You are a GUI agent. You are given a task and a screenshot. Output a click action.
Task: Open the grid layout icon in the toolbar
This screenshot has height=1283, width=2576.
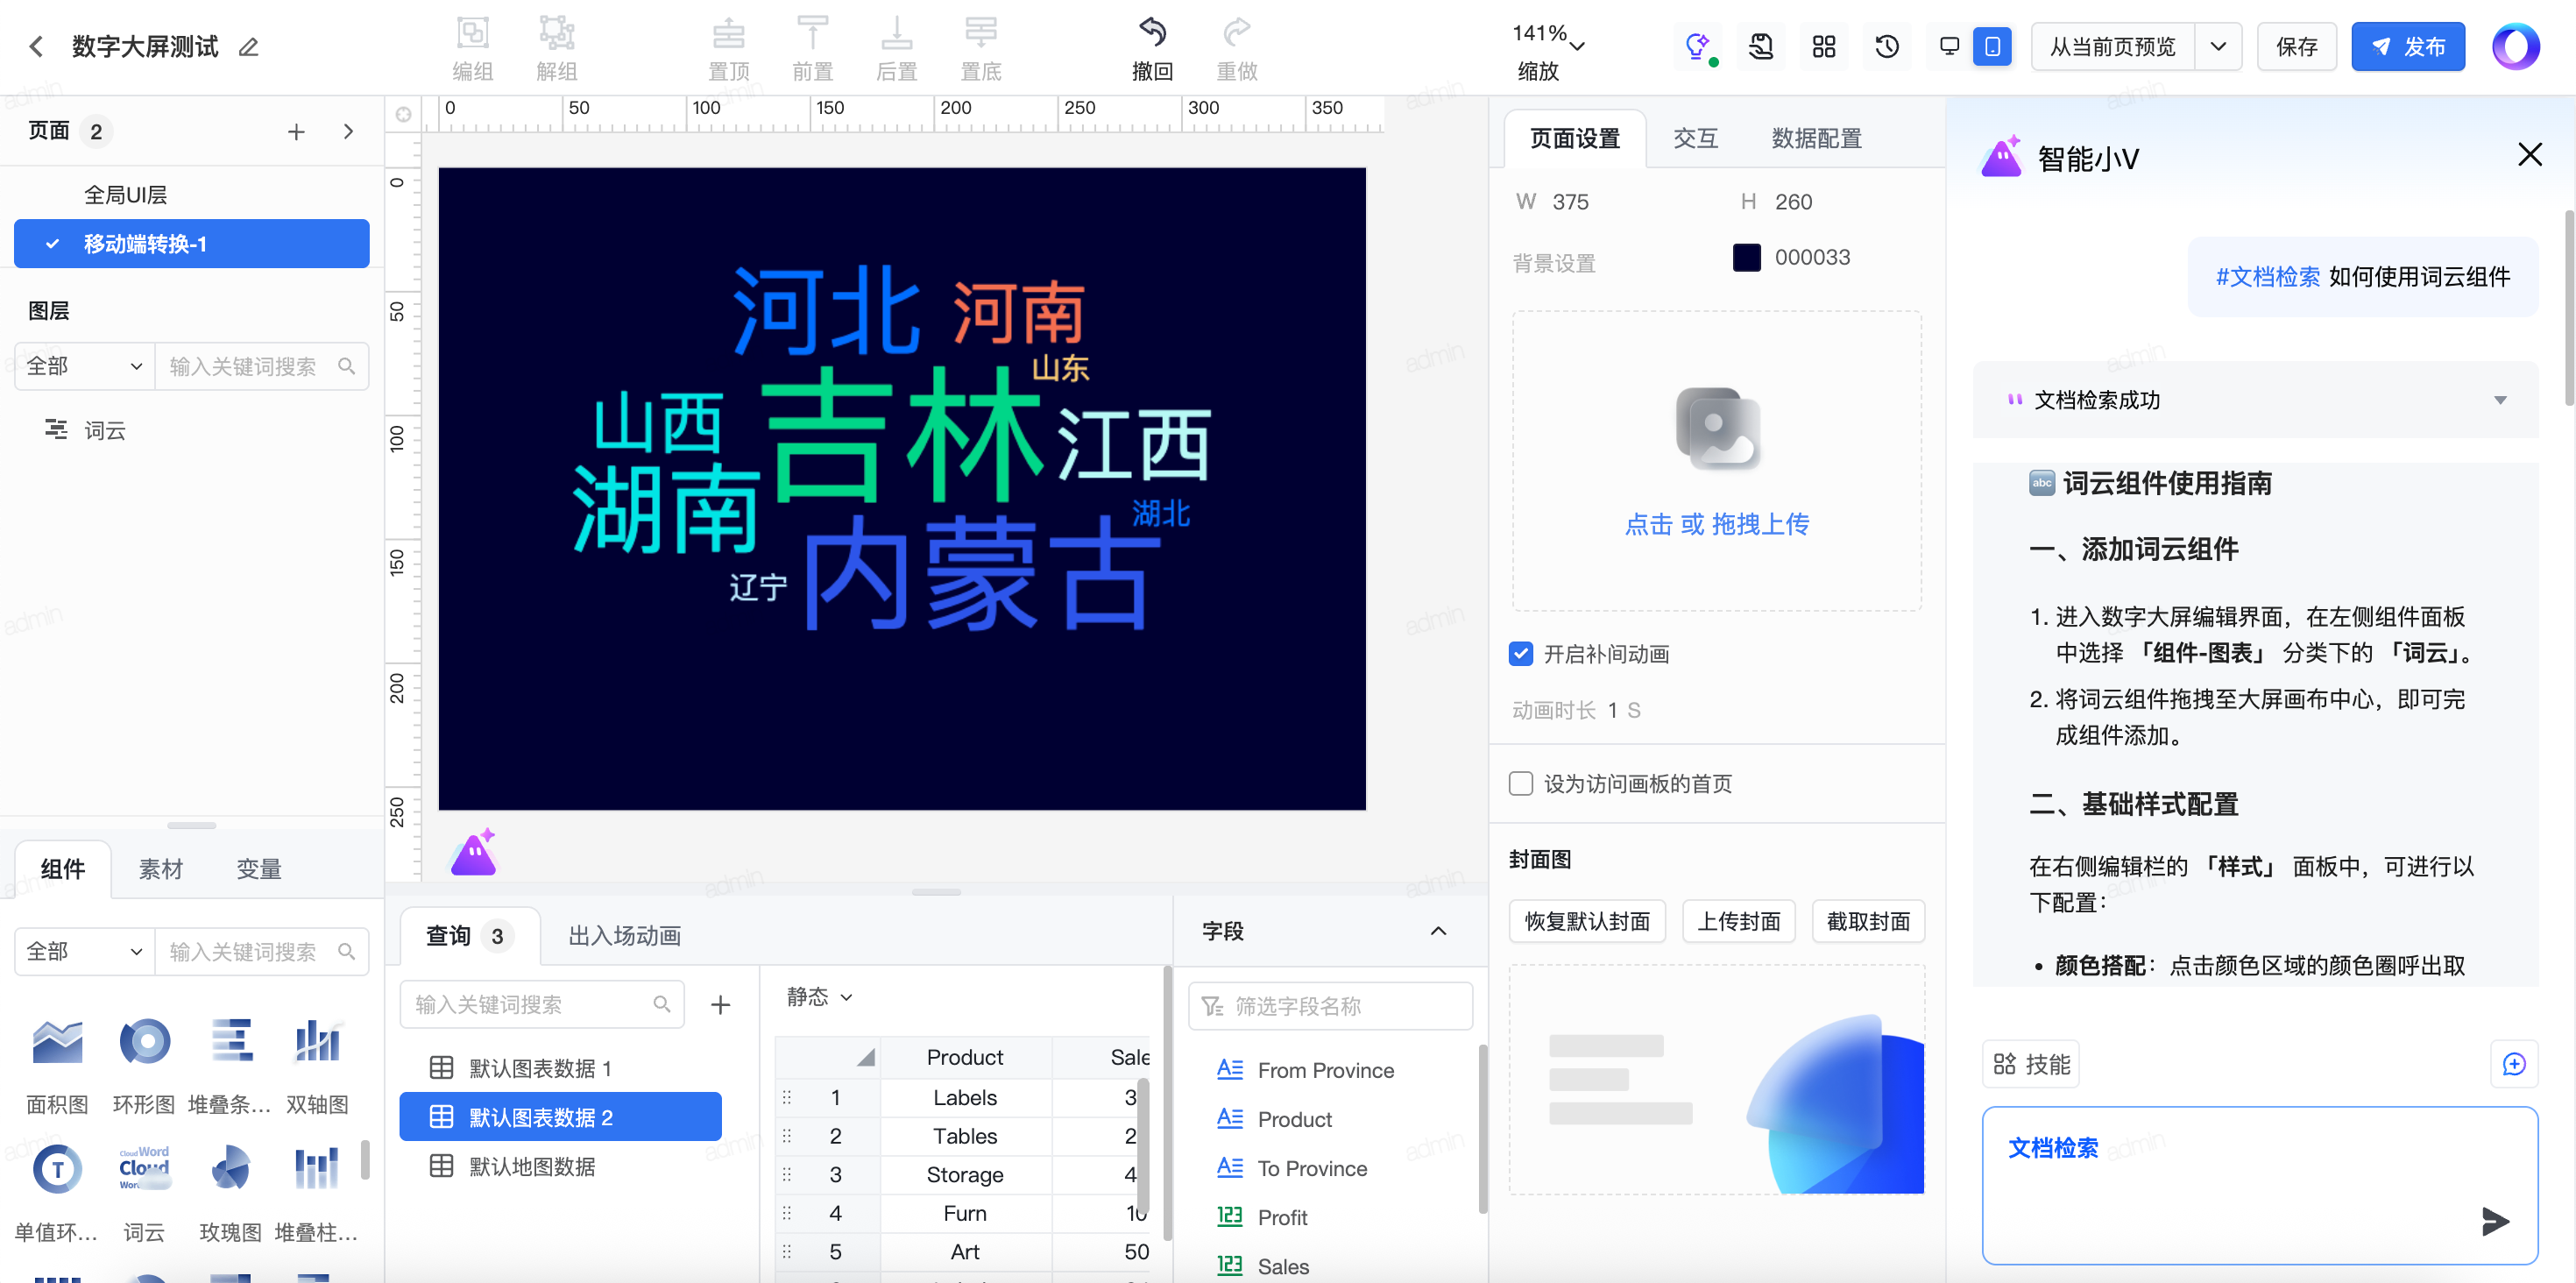point(1823,47)
